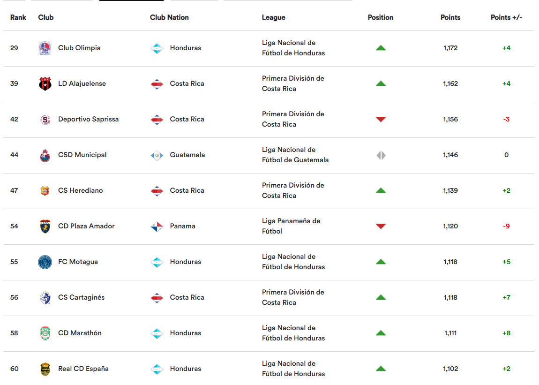The width and height of the screenshot is (539, 385).
Task: Click the CSD Municipal crest
Action: click(x=45, y=155)
